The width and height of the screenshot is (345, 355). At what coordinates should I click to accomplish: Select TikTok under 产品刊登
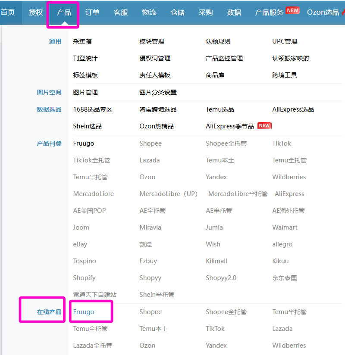click(282, 143)
